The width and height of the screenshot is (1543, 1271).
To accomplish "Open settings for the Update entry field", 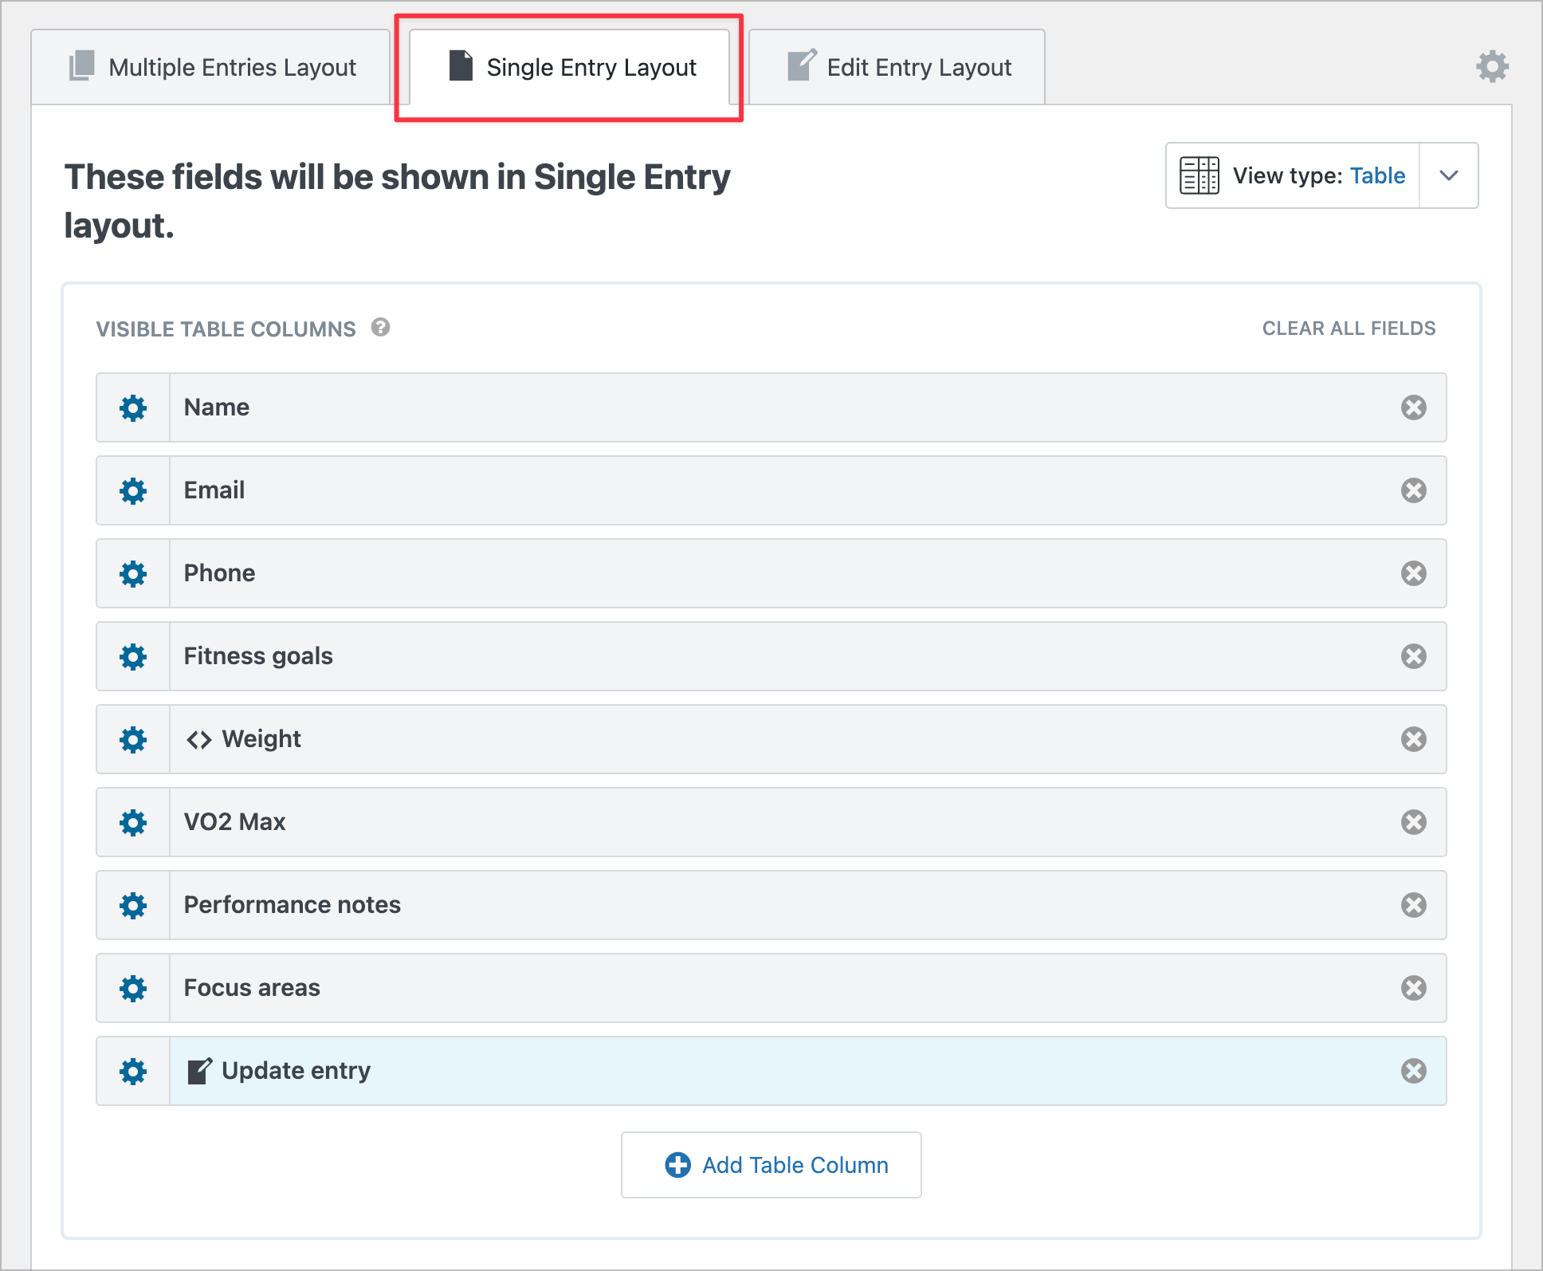I will 133,1071.
